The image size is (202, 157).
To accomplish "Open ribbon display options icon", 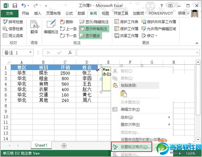I will click(x=170, y=6).
